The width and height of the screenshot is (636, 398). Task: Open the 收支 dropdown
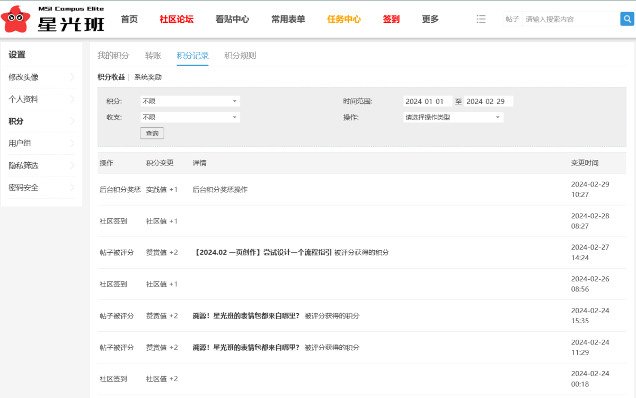pyautogui.click(x=190, y=117)
